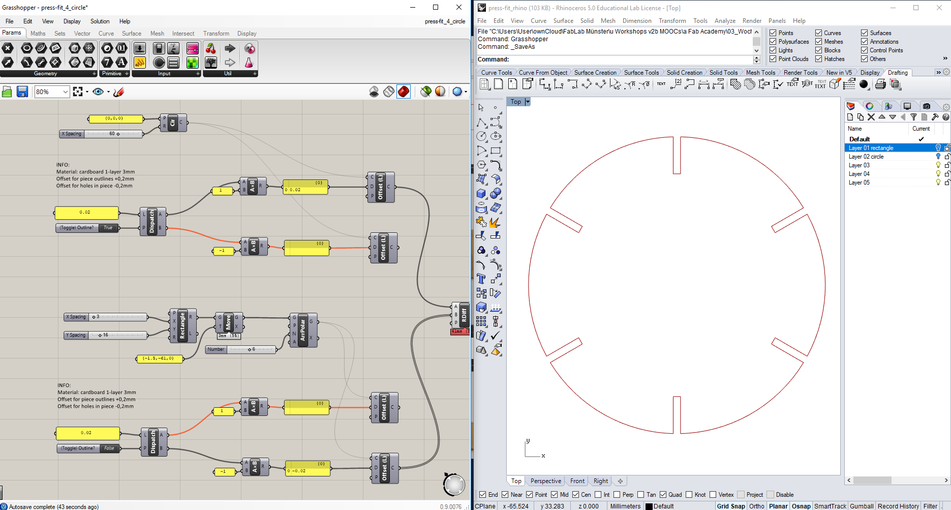The height and width of the screenshot is (510, 951).
Task: Expand the Geometry panel in Params
Action: pos(94,74)
